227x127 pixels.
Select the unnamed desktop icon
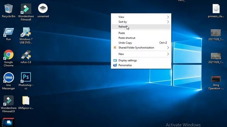click(x=43, y=8)
